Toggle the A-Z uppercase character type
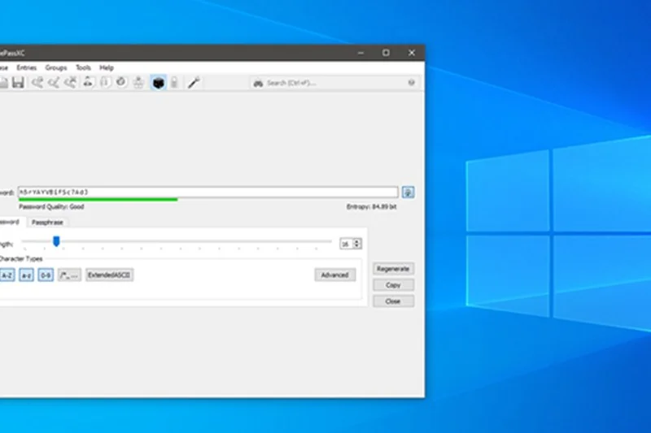This screenshot has width=651, height=433. click(x=7, y=275)
